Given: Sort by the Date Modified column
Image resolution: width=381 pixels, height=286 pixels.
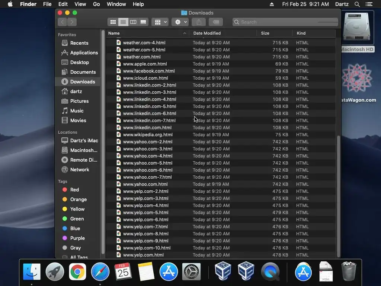Looking at the screenshot, I should 223,33.
